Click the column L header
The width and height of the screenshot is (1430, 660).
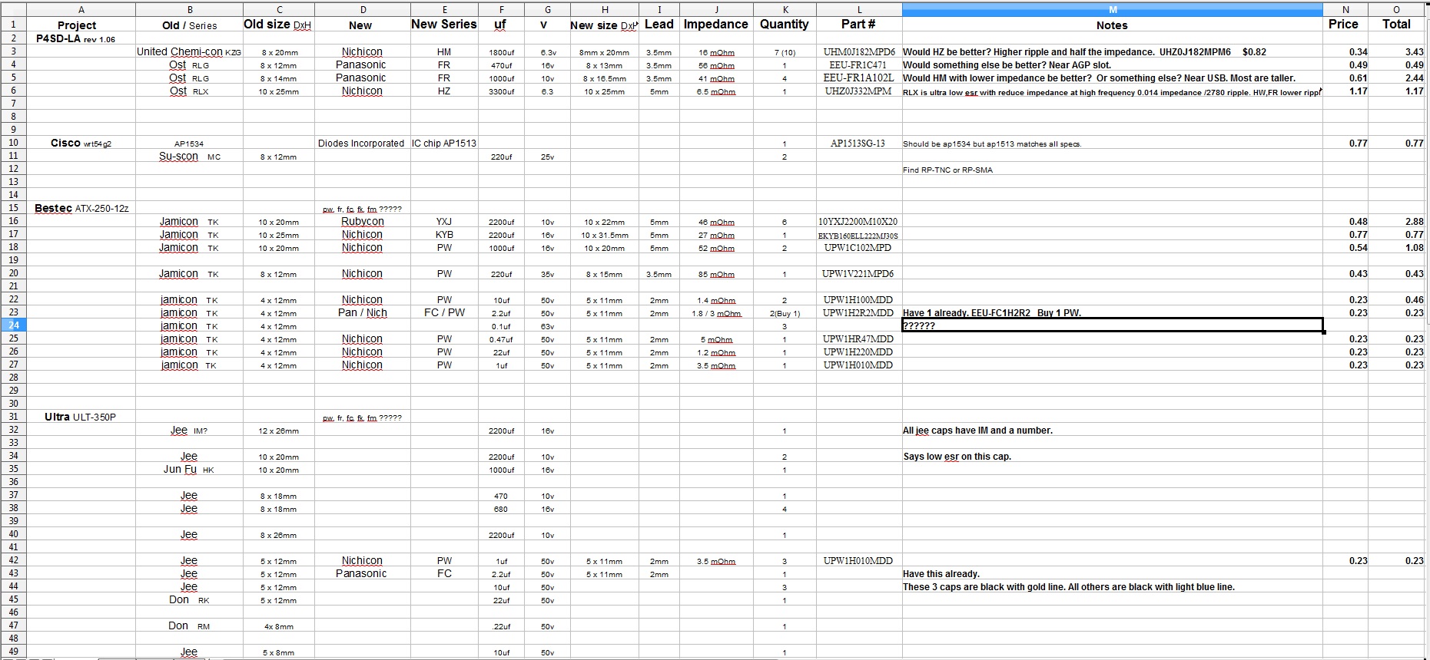(859, 9)
